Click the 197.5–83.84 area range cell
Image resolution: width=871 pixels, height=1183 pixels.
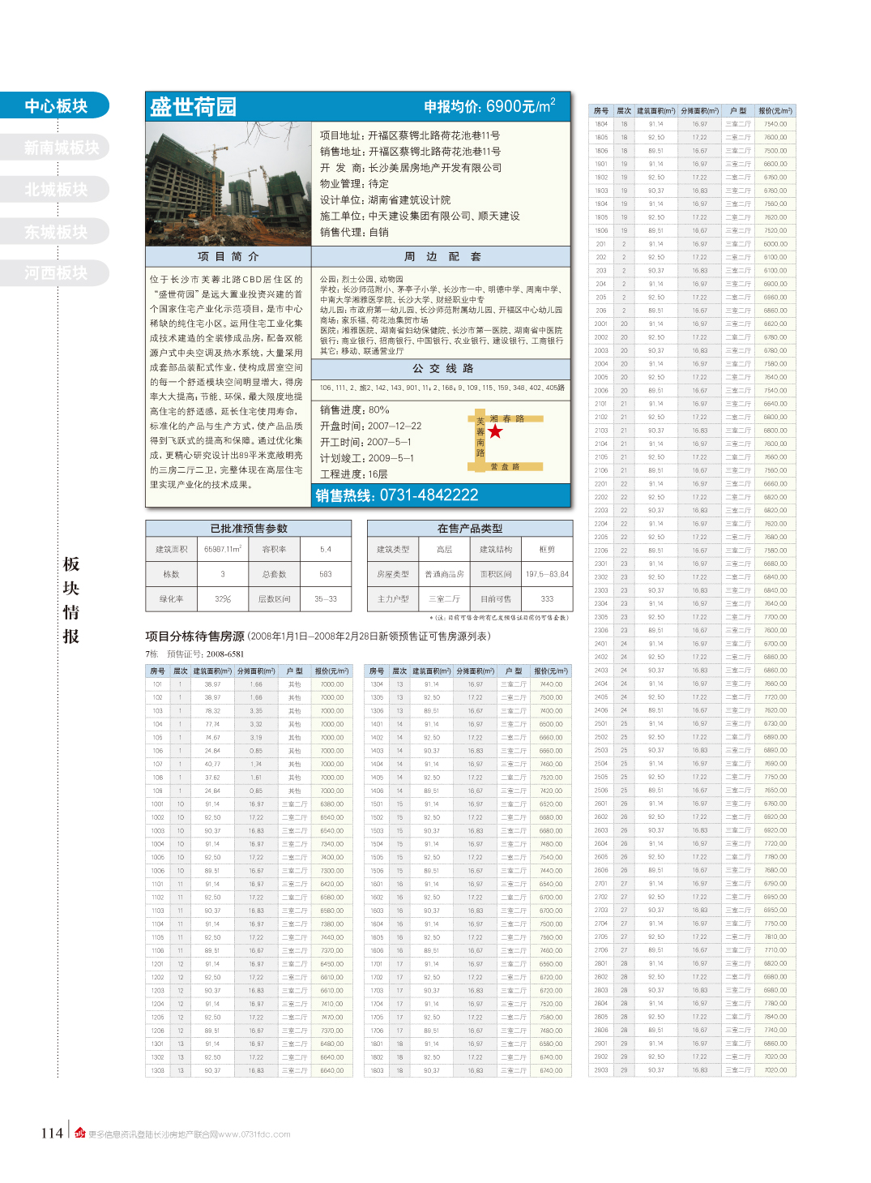point(547,574)
